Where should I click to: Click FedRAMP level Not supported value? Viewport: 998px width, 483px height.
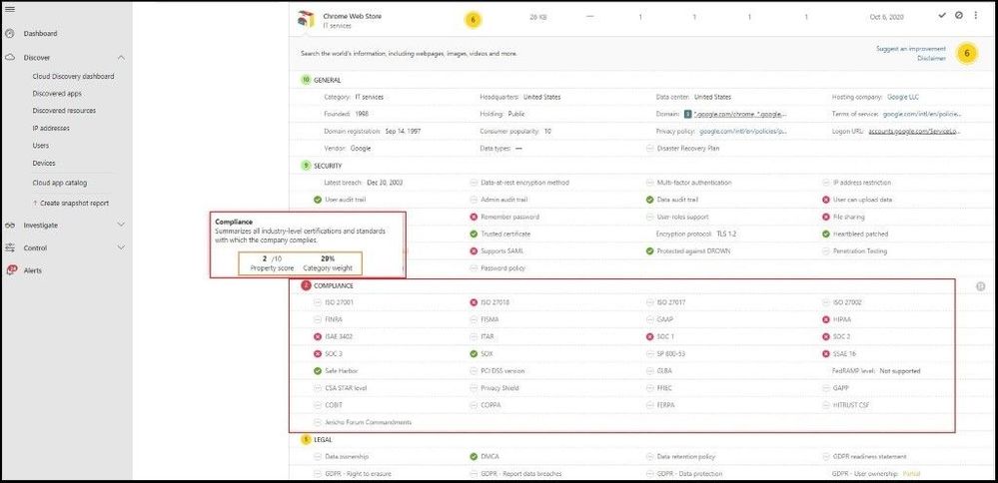click(x=900, y=370)
